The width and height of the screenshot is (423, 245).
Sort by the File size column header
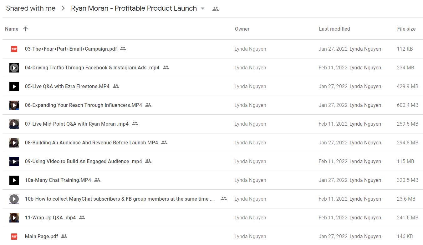[x=406, y=29]
